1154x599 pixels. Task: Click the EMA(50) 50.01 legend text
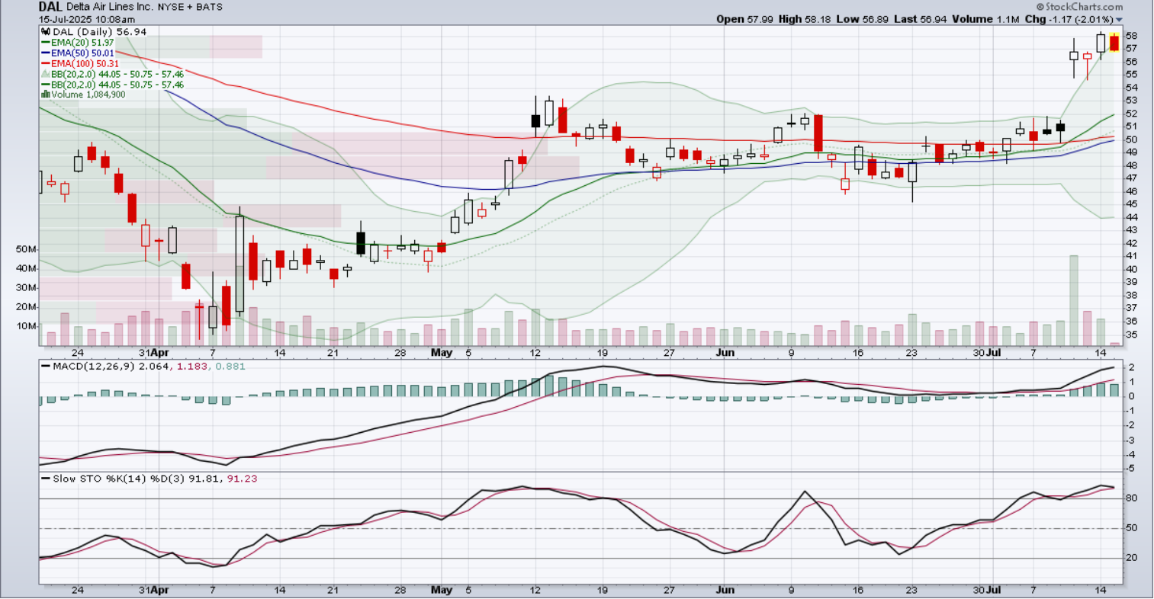click(x=82, y=53)
